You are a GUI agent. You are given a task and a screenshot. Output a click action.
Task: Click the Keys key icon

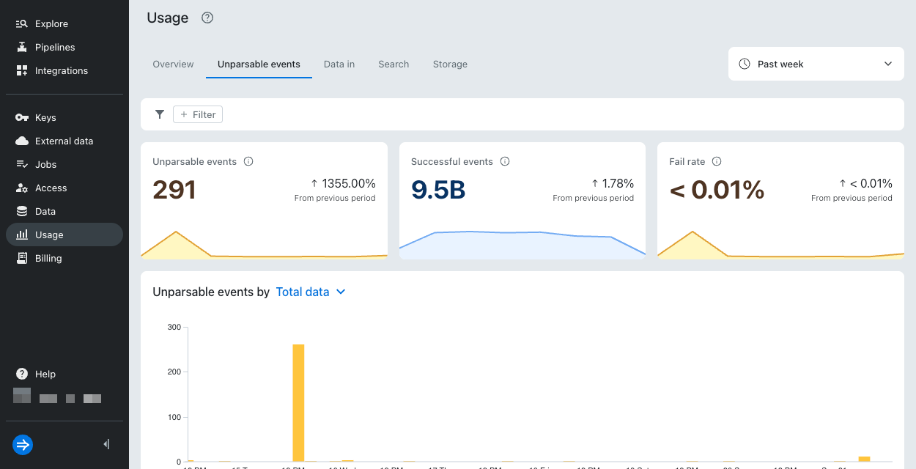(x=22, y=118)
